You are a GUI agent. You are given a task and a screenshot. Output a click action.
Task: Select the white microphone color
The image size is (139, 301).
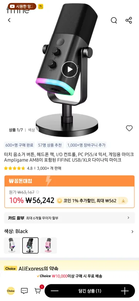click(12, 245)
